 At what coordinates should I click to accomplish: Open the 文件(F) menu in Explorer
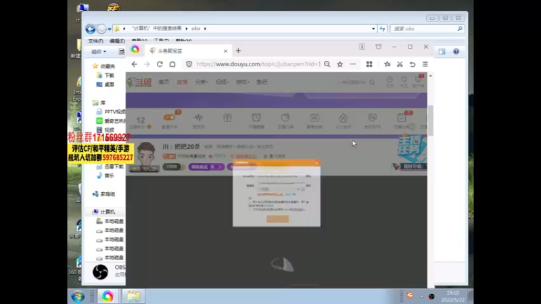pyautogui.click(x=95, y=41)
